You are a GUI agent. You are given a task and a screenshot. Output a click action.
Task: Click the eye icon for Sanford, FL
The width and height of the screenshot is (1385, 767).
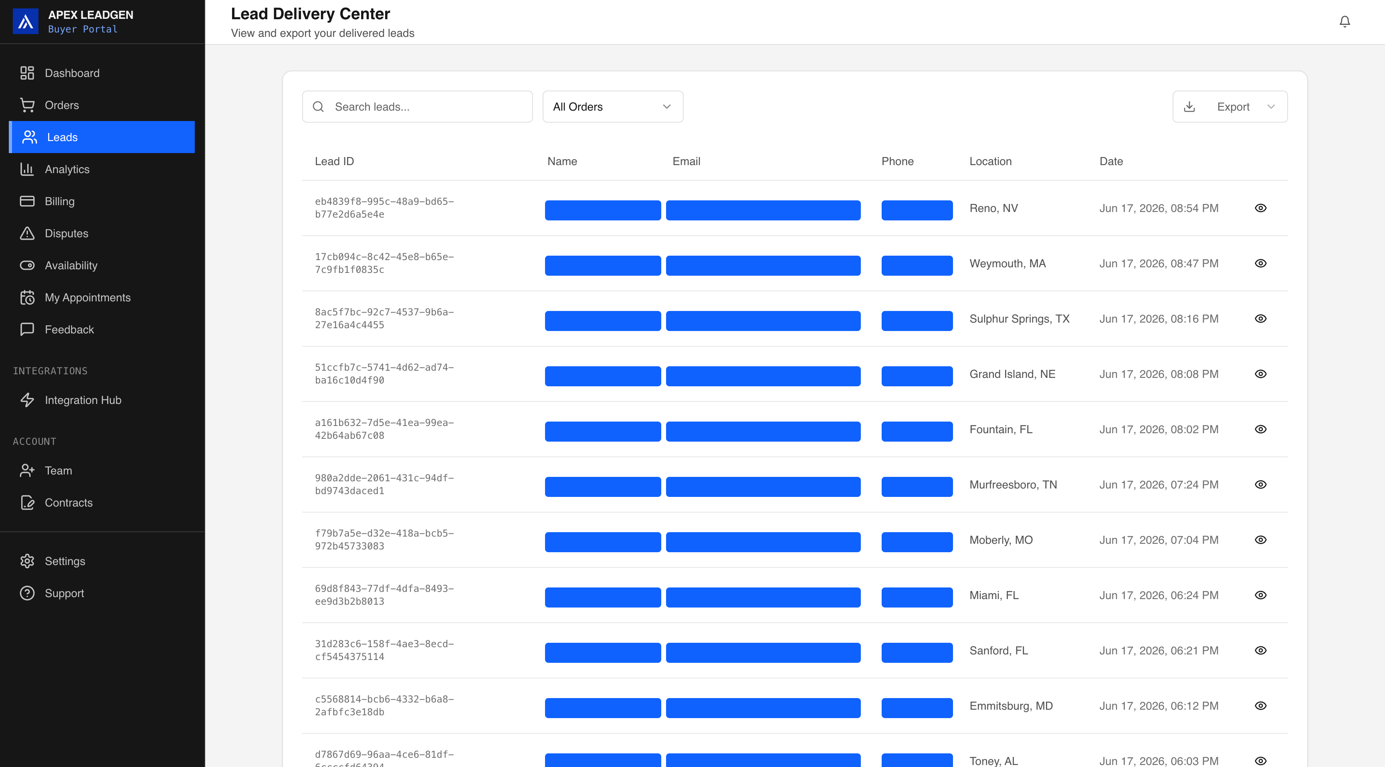pos(1260,650)
